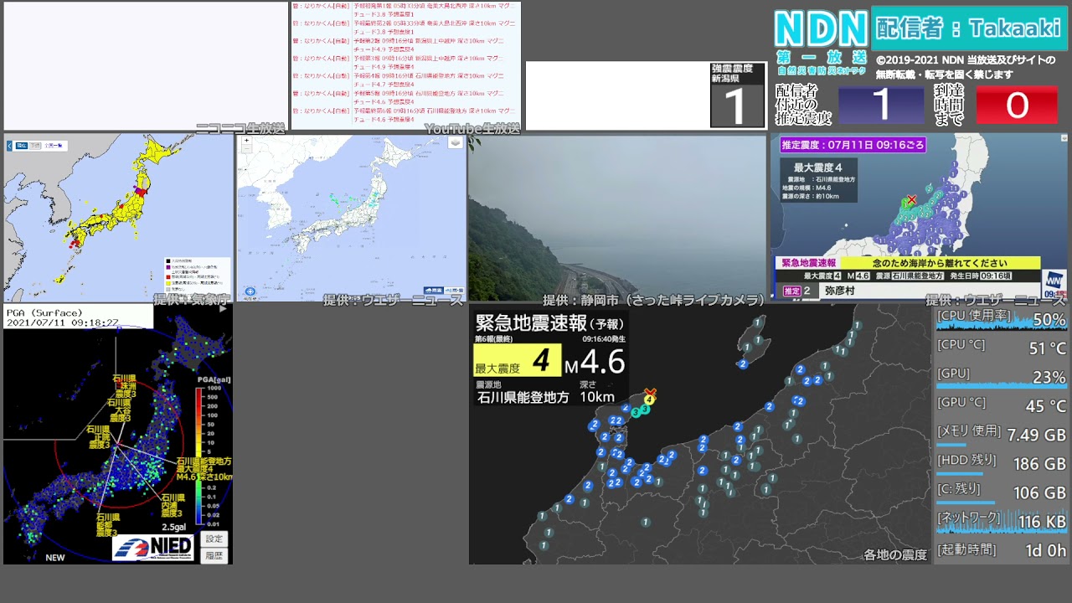
Task: Select the 現在 tab on JMA map
Action: (x=23, y=146)
